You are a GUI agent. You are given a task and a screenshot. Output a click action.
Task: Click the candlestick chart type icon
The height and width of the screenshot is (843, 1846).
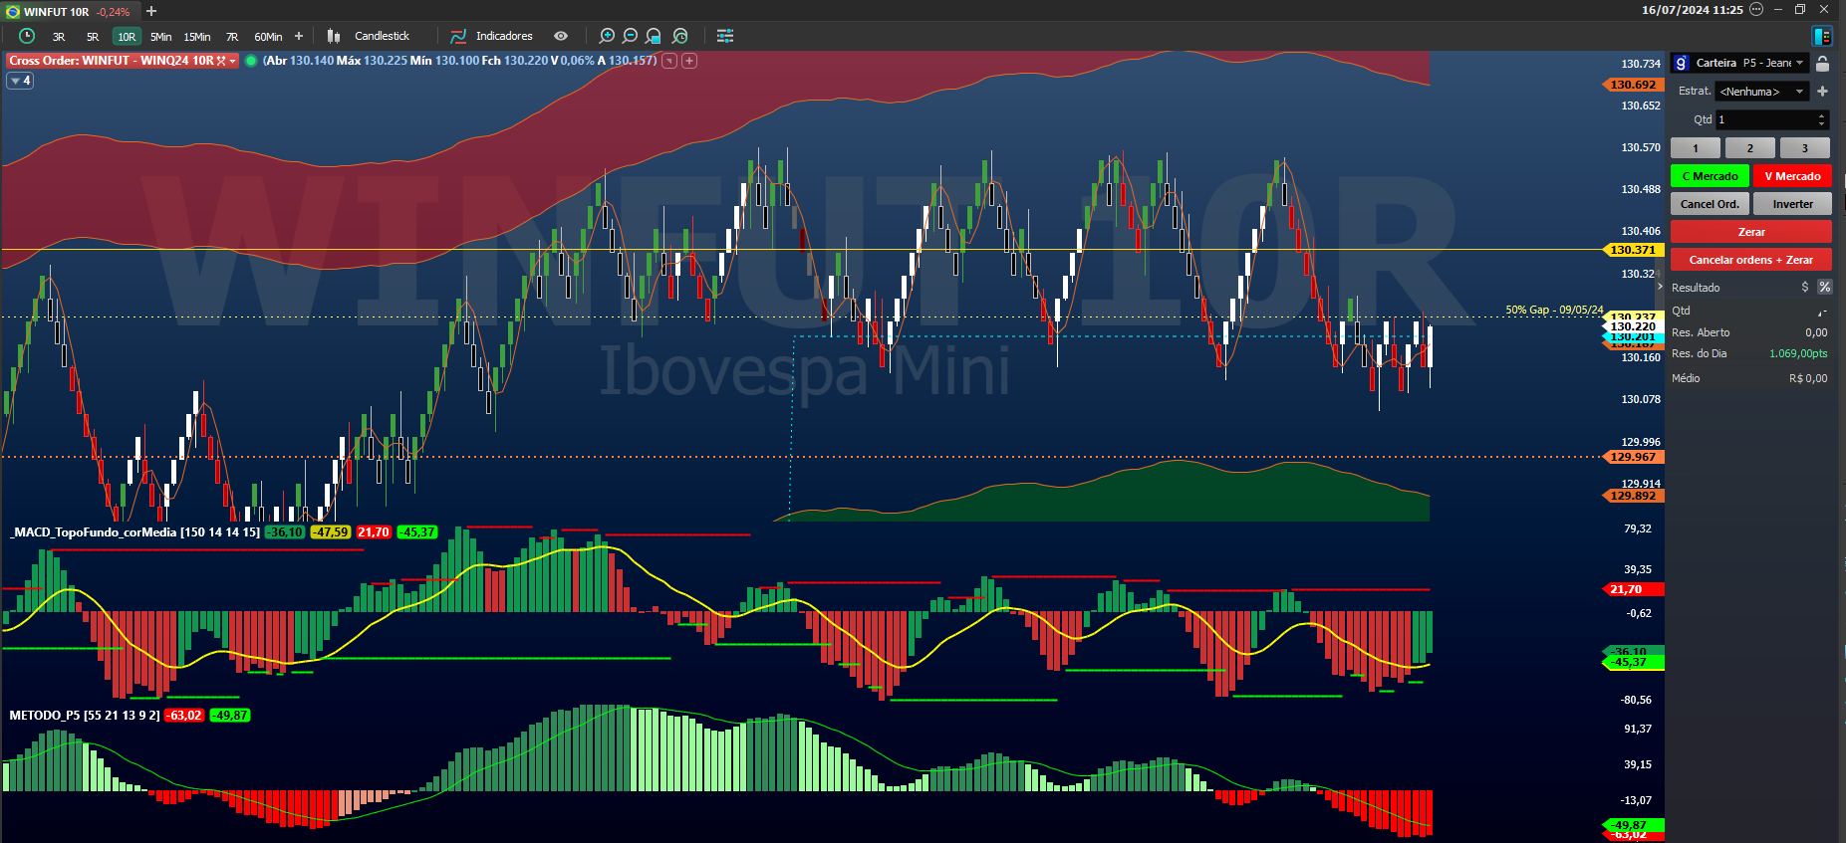(334, 36)
